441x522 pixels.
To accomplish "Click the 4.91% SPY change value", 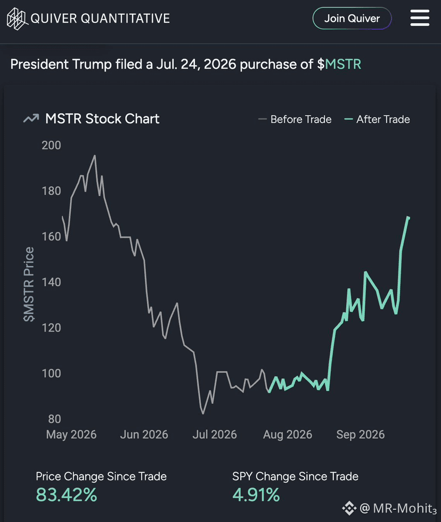I will tap(256, 495).
